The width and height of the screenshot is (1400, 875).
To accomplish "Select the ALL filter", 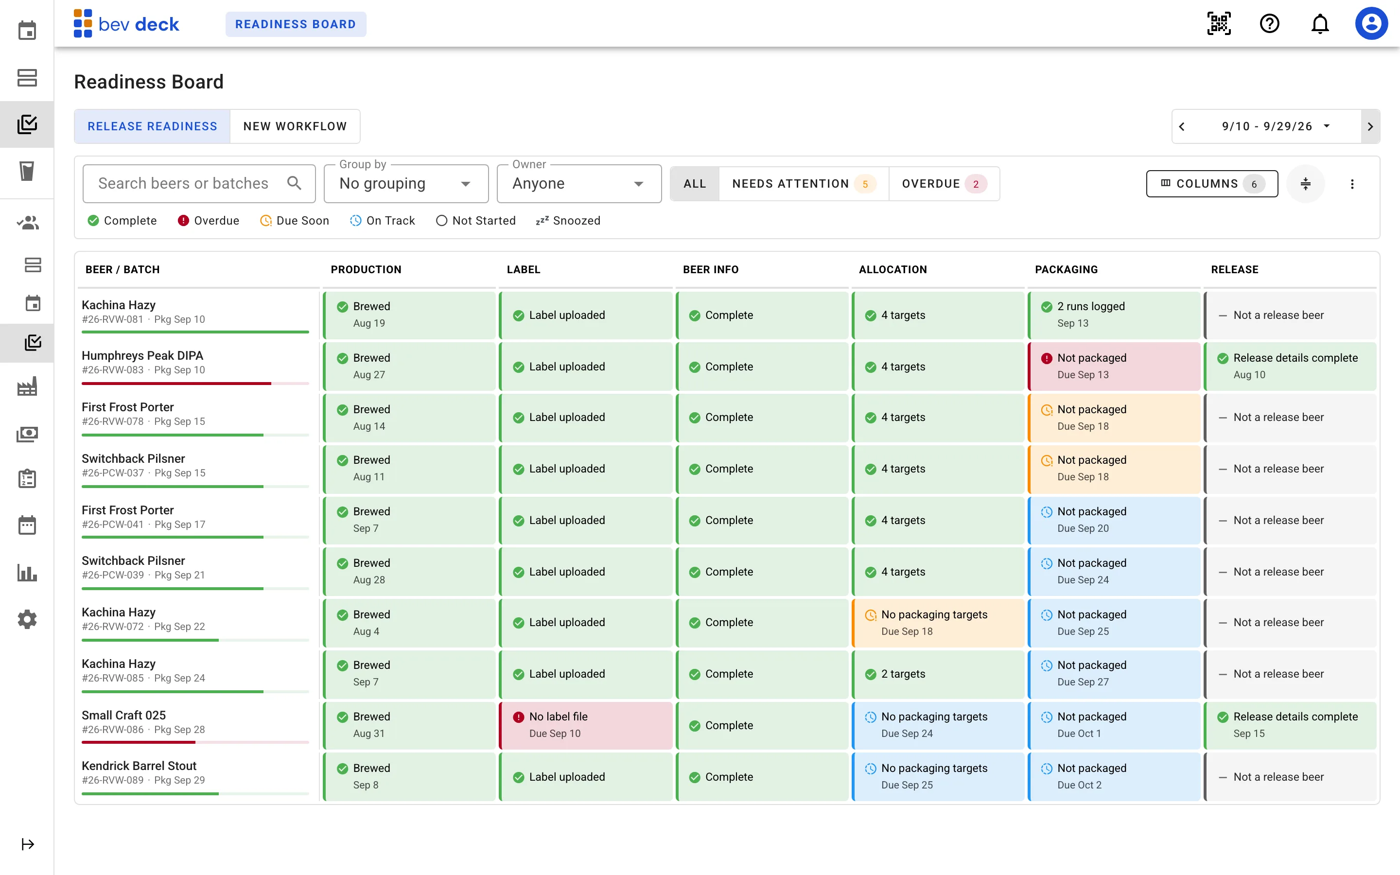I will (695, 183).
